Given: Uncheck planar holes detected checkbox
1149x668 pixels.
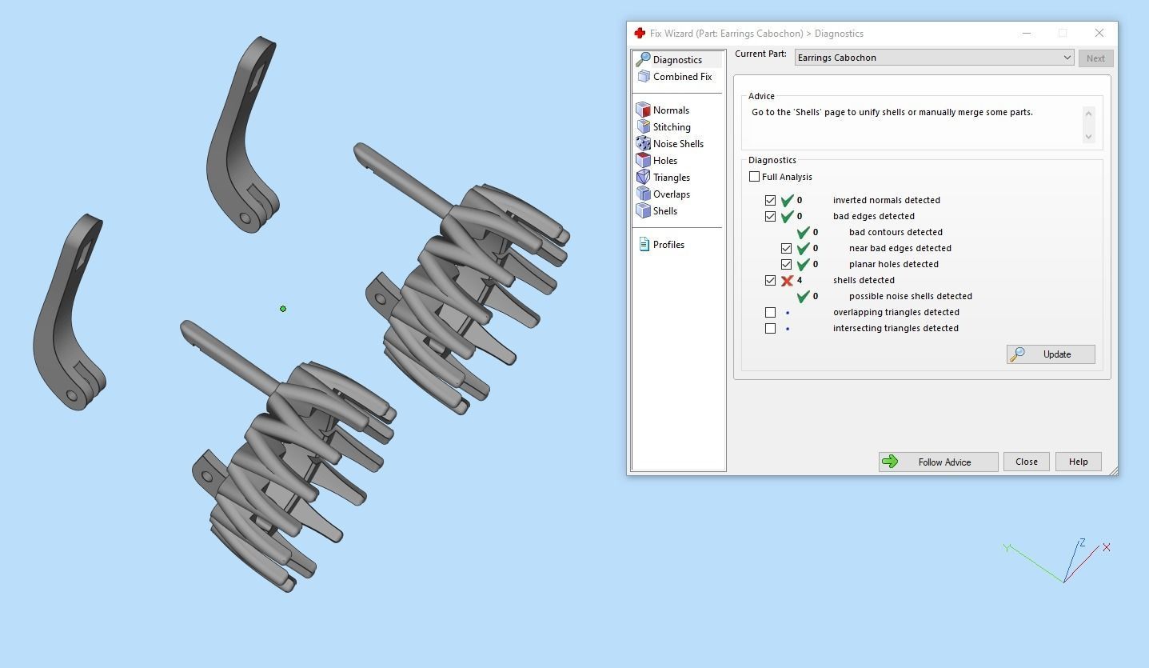Looking at the screenshot, I should [786, 264].
